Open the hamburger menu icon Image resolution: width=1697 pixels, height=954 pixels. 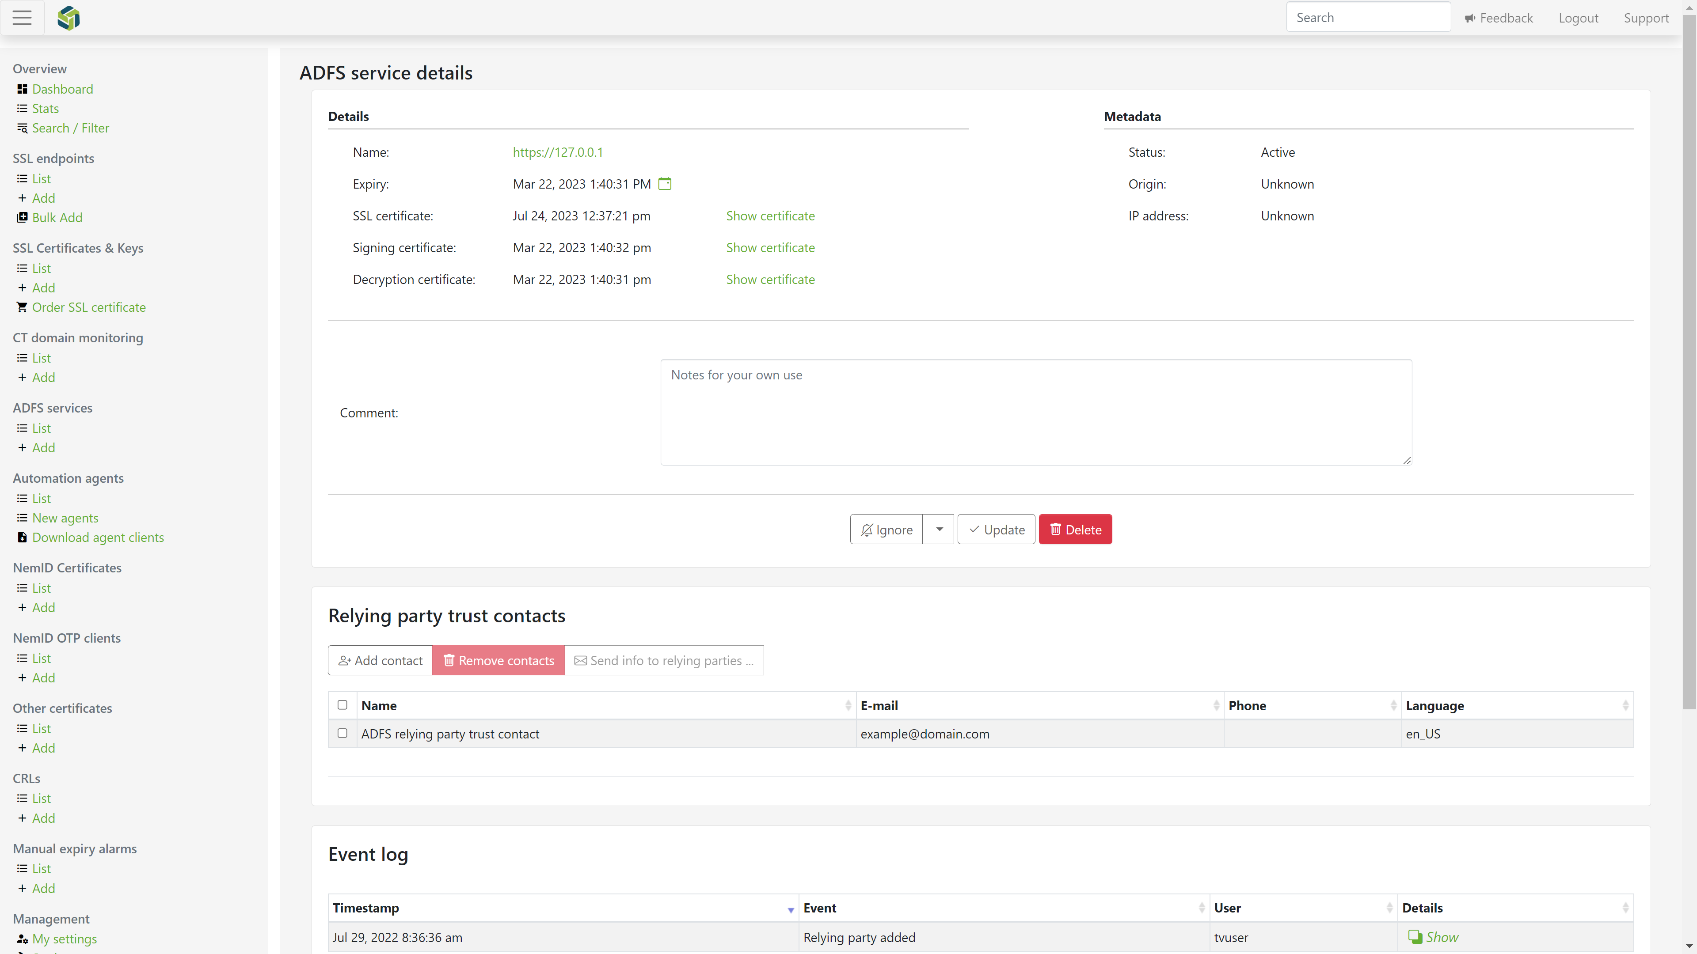(x=23, y=18)
